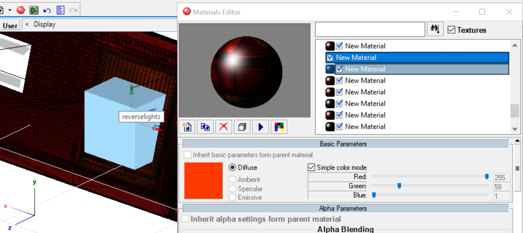The image size is (523, 233).
Task: Click the material list scroll up arrow
Action: (515, 45)
